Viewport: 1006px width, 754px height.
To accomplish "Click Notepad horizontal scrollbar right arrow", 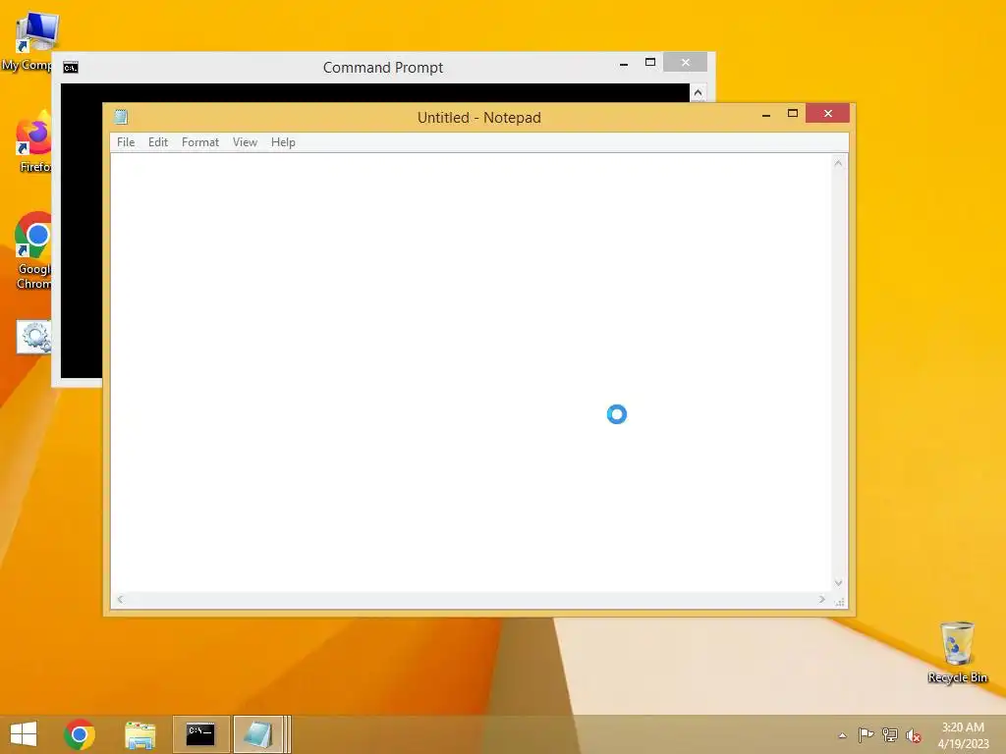I will click(822, 600).
